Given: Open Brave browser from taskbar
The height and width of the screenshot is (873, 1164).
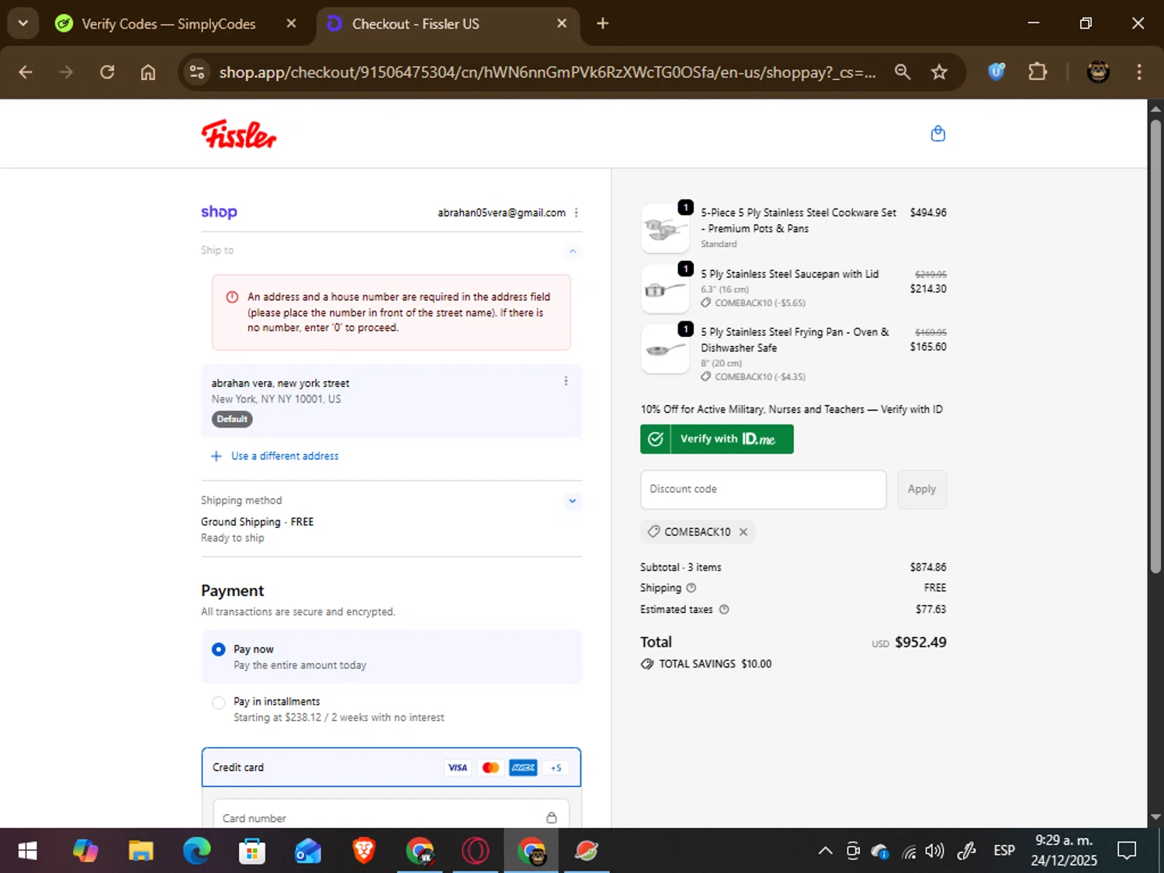Looking at the screenshot, I should (x=364, y=851).
